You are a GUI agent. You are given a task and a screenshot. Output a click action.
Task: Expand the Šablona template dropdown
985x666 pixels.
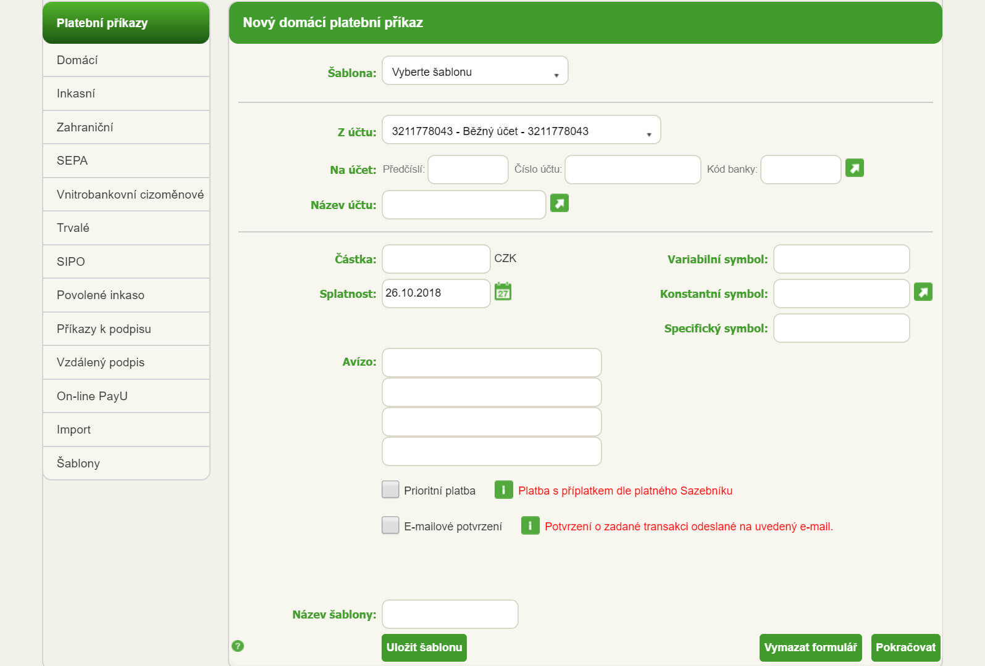(474, 72)
